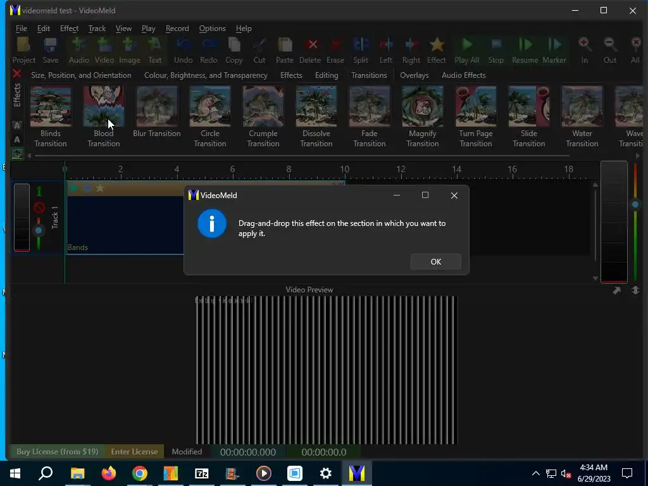Select the Slide Transition thumbnail

click(x=529, y=106)
